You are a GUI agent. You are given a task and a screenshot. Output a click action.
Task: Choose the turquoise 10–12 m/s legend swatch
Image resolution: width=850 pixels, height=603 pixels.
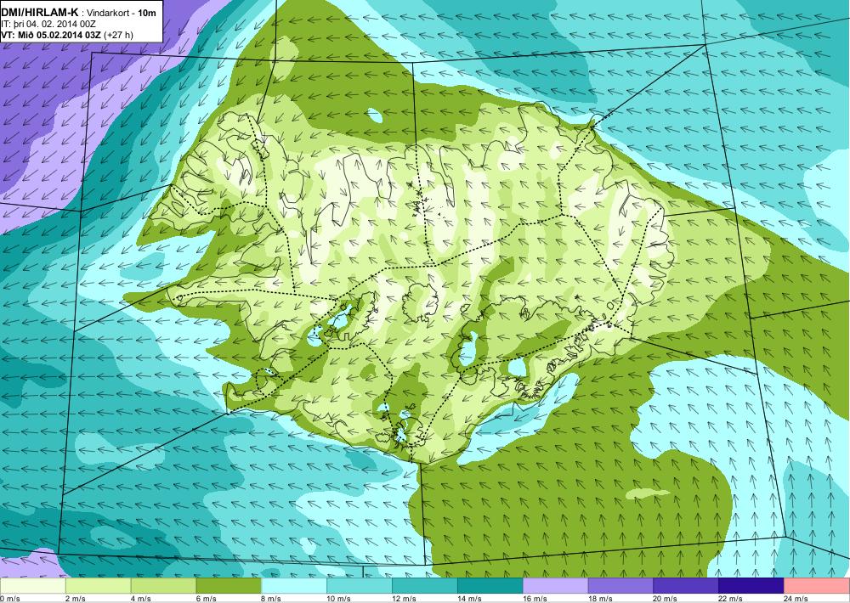(x=360, y=586)
